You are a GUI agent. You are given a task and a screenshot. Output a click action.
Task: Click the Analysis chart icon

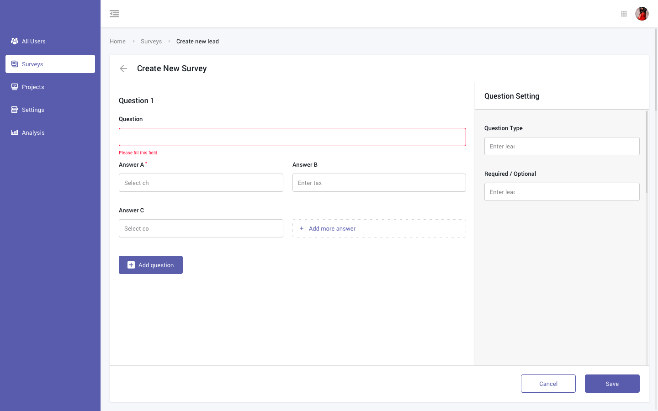(15, 132)
